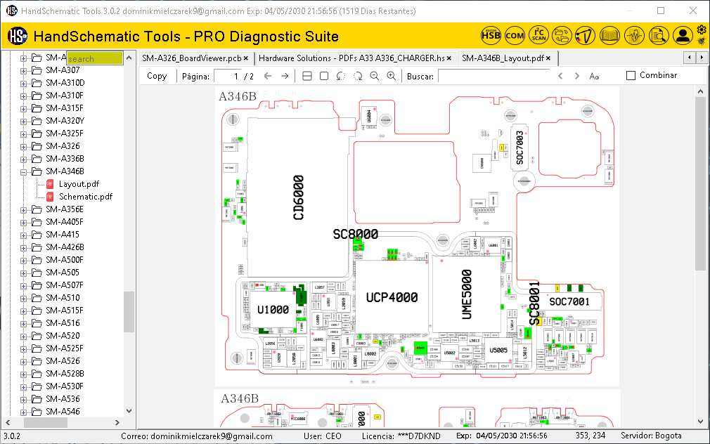This screenshot has height=444, width=710.
Task: Click U1000 chip on board layout
Action: pyautogui.click(x=273, y=310)
